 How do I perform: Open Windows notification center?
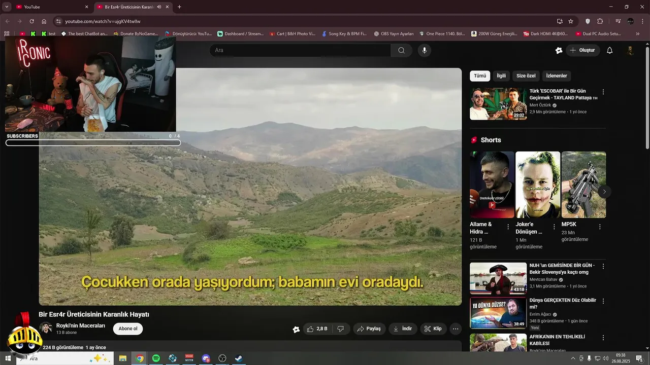point(639,358)
